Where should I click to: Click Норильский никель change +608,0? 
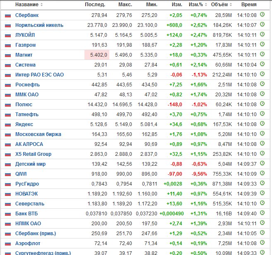174,25
